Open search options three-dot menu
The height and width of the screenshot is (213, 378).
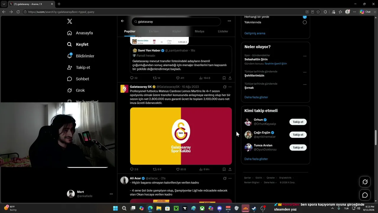229,21
